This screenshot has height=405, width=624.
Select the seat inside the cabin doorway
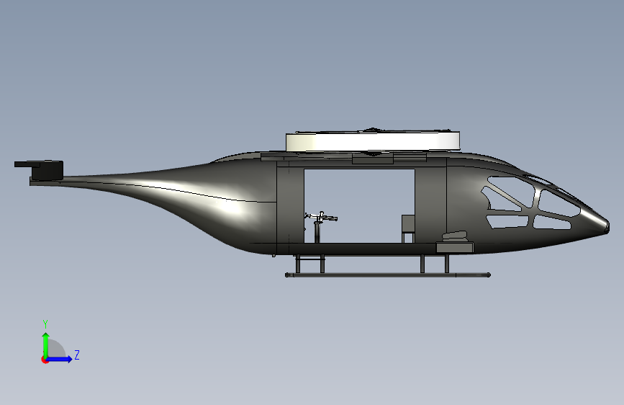[408, 228]
